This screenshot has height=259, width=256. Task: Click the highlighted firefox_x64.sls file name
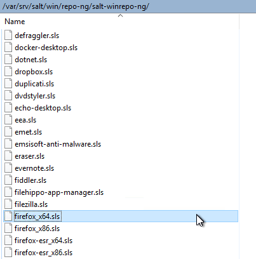point(37,216)
